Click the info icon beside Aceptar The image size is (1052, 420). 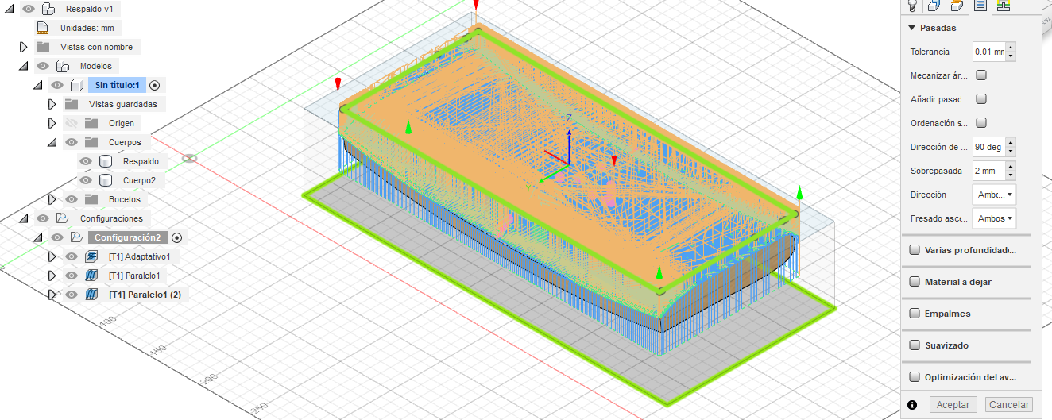[912, 405]
